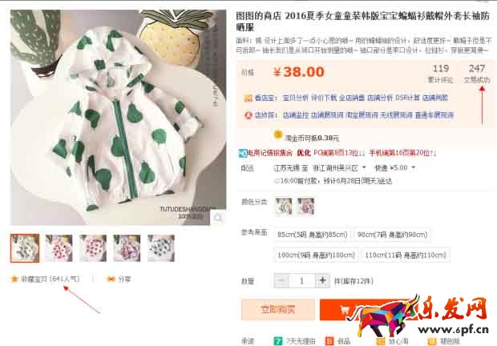497x346 pixels.
Task: Expand the express shipping ¥5.00 dropdown
Action: tap(395, 167)
